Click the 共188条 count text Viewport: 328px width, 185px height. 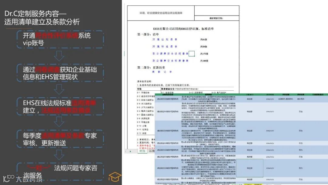tap(204, 61)
